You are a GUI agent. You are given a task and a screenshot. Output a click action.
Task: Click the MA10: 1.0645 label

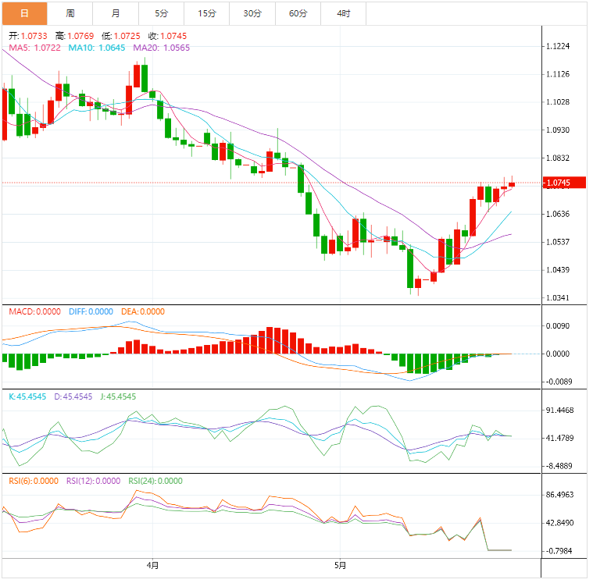(x=97, y=48)
